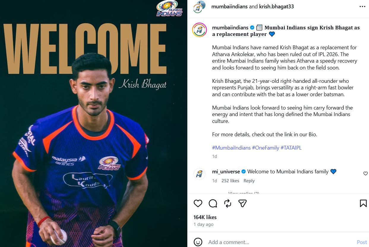The image size is (369, 247).
Task: Open mi_universe profile avatar
Action: 199,174
